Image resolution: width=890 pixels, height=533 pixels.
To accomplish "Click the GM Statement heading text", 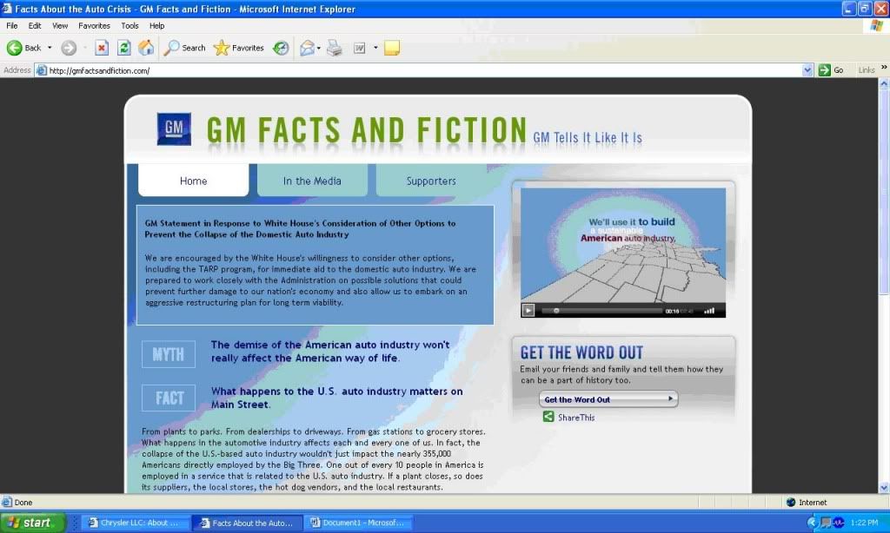I will 300,228.
